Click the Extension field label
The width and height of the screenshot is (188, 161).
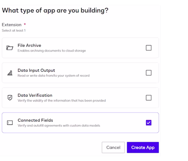pyautogui.click(x=12, y=25)
